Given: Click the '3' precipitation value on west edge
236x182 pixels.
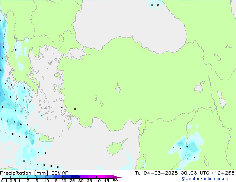Looking at the screenshot, I should 2,58.
